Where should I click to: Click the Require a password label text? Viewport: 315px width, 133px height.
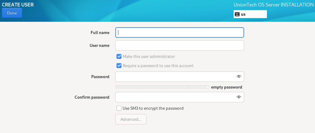pyautogui.click(x=158, y=66)
